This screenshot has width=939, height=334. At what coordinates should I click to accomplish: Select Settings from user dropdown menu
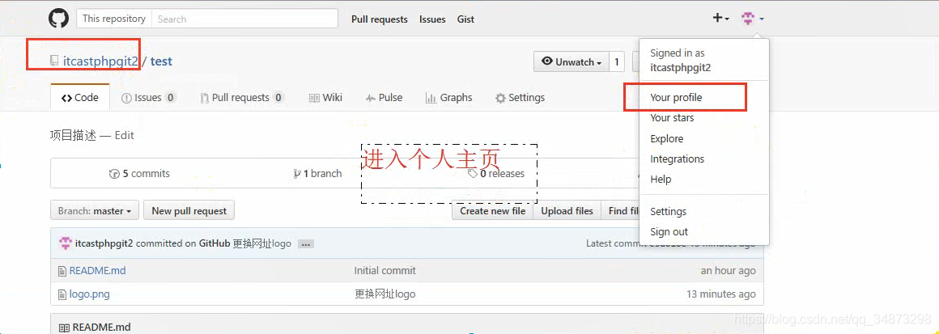point(669,211)
